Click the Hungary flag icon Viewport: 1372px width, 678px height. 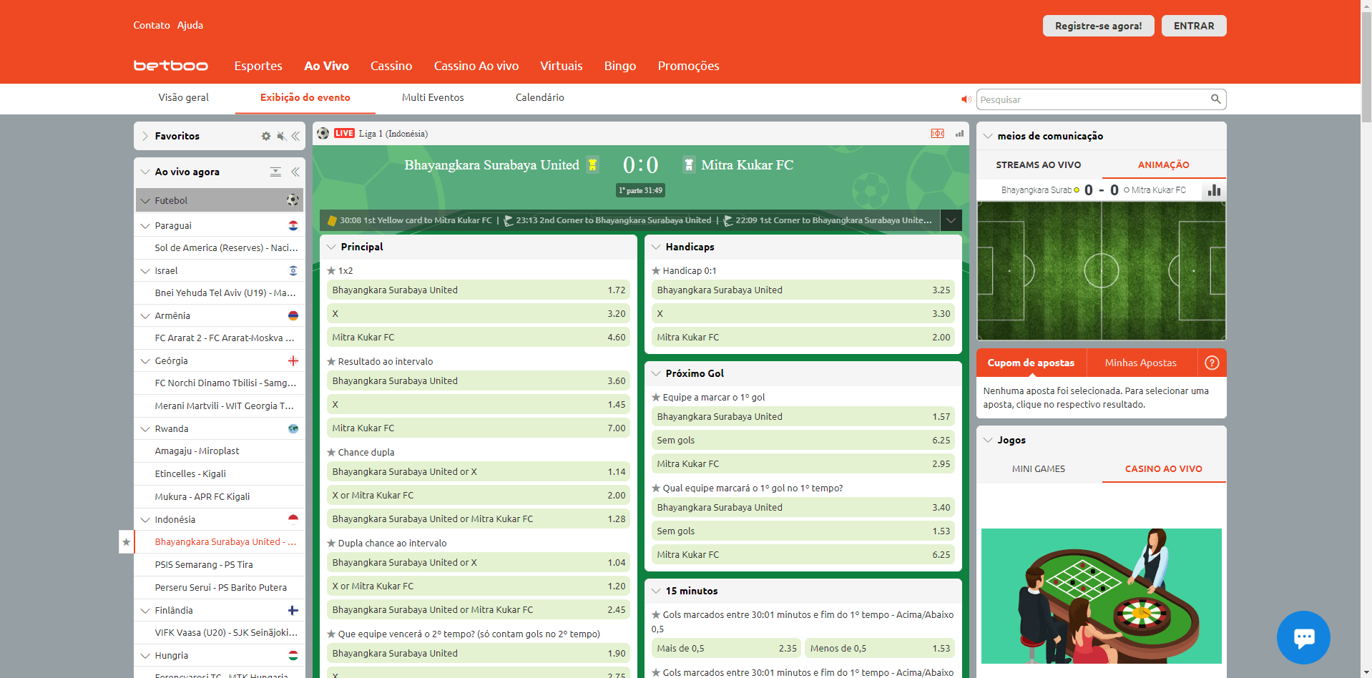click(x=293, y=655)
